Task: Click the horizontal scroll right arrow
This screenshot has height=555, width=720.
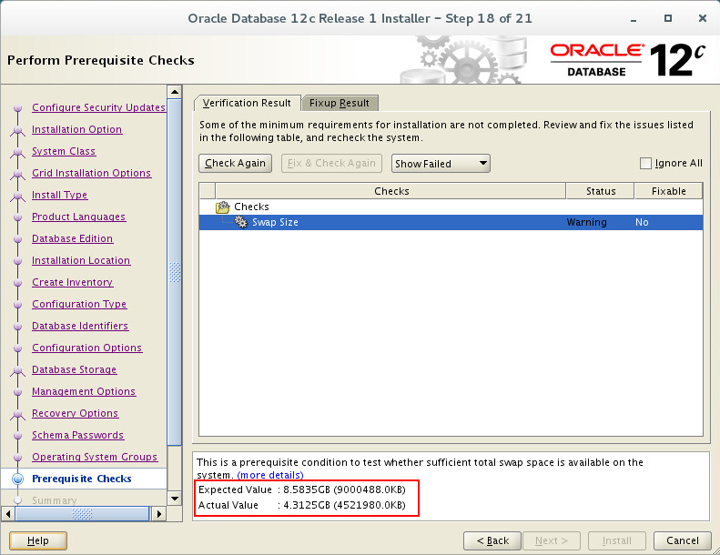Action: pyautogui.click(x=158, y=514)
